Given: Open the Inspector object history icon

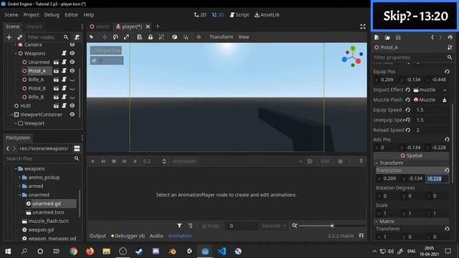Looking at the screenshot, I should pyautogui.click(x=450, y=37).
